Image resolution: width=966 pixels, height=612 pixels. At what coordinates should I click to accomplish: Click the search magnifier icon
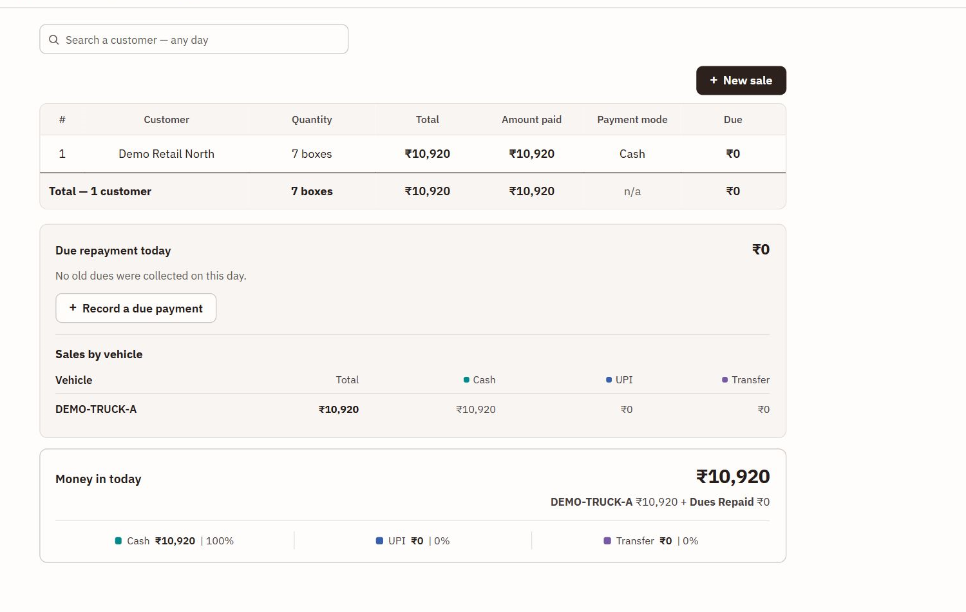(54, 40)
